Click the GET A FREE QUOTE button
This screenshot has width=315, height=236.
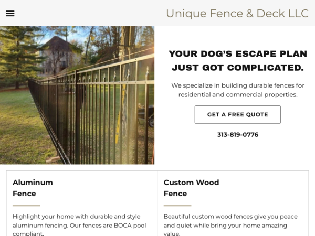pyautogui.click(x=238, y=114)
